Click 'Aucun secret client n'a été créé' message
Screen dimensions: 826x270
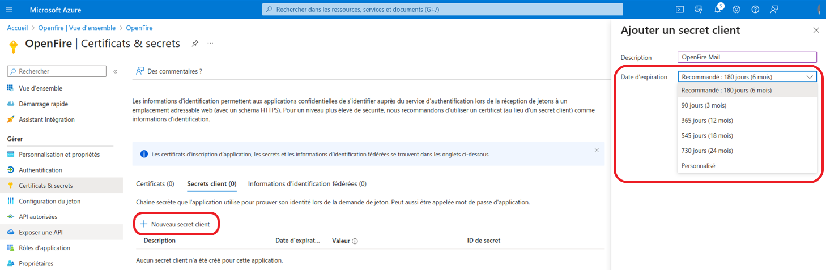(210, 260)
